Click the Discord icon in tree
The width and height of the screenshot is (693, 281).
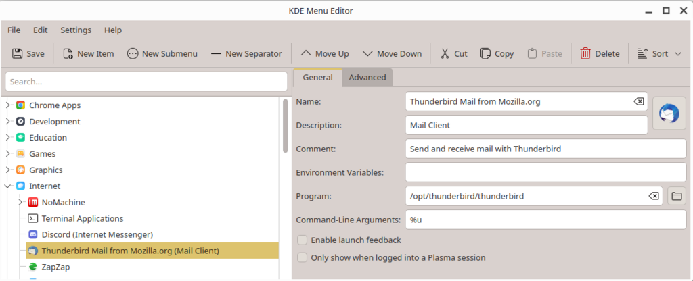pos(32,234)
